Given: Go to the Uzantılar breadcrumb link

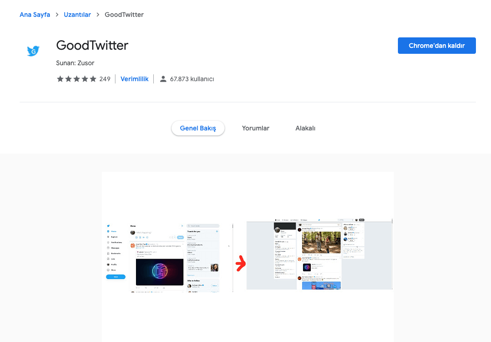Looking at the screenshot, I should tap(77, 15).
